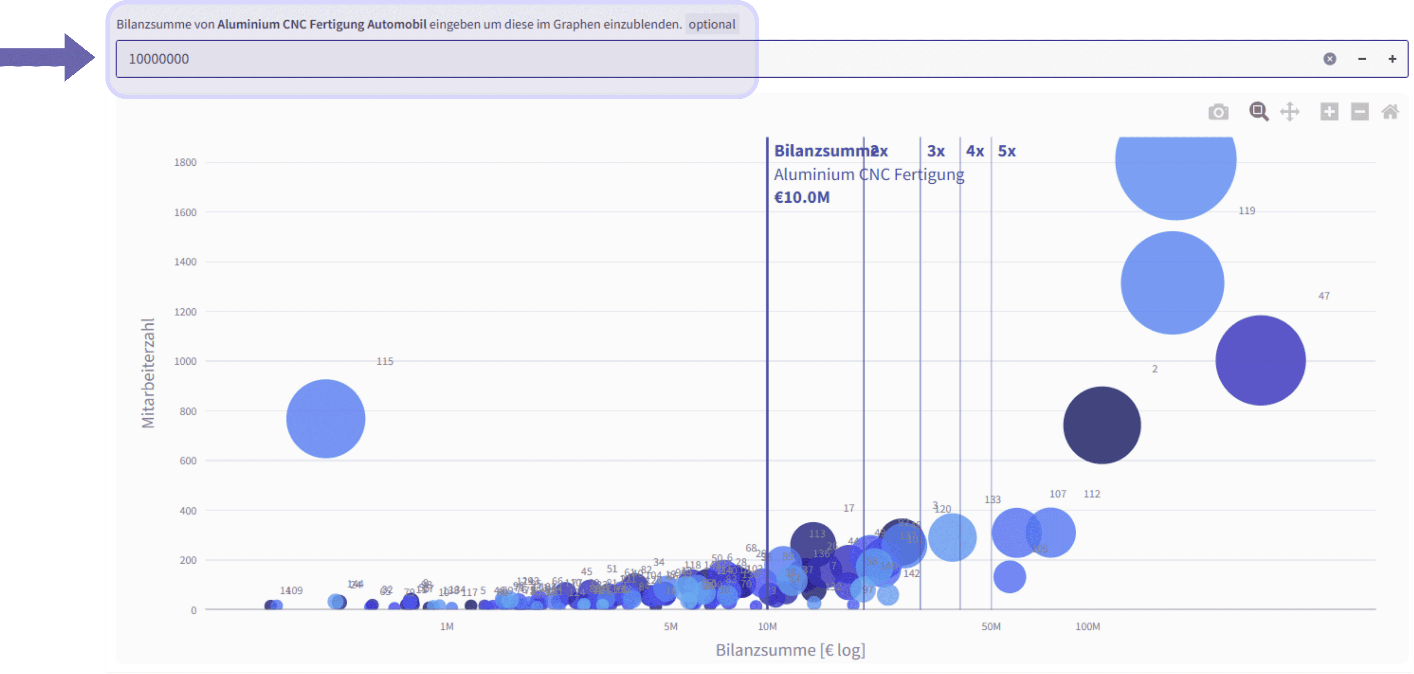Click the 'Aluminium CNC Fertigung' chart annotation
Image resolution: width=1414 pixels, height=674 pixels.
point(869,175)
